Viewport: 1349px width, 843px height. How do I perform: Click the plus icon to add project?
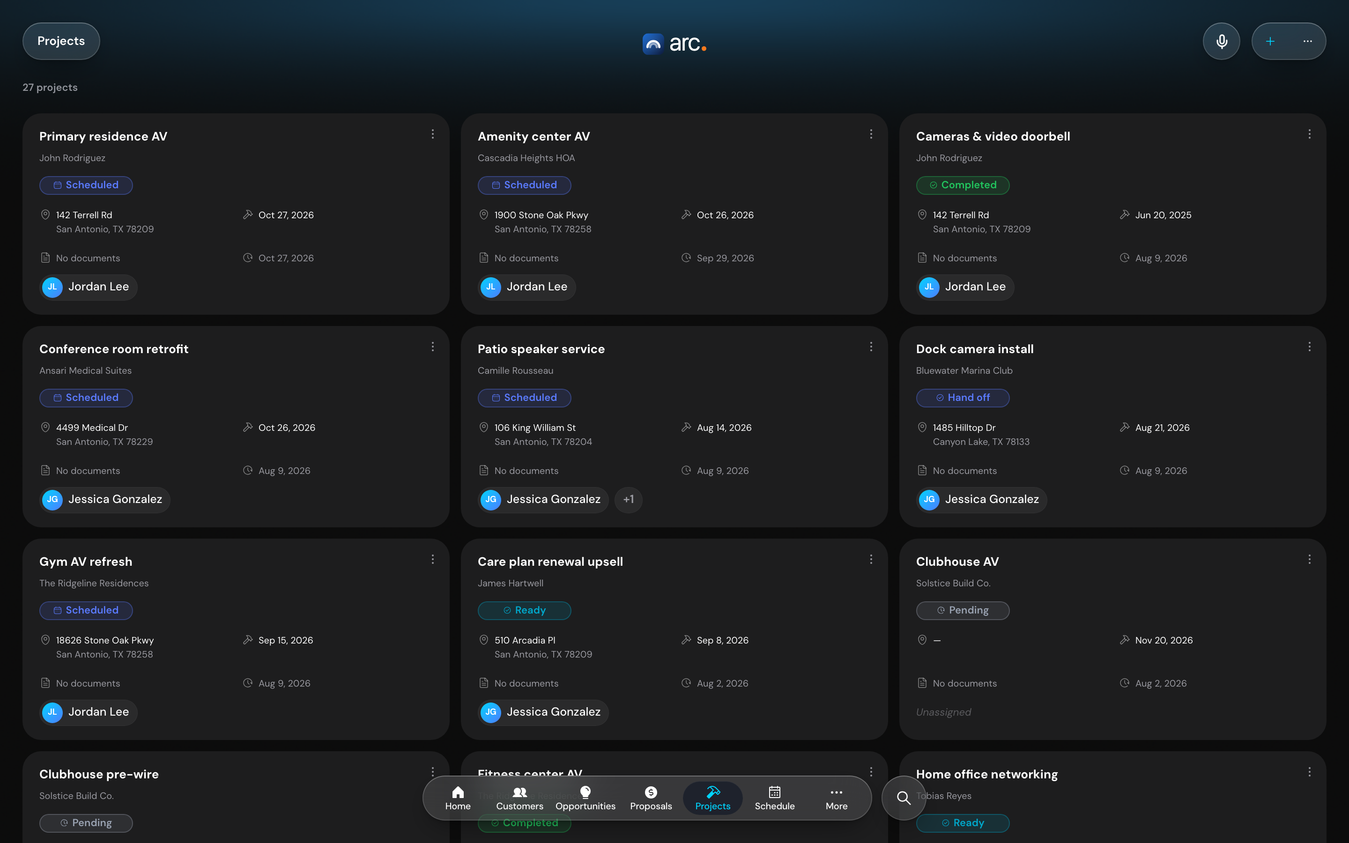[1270, 41]
